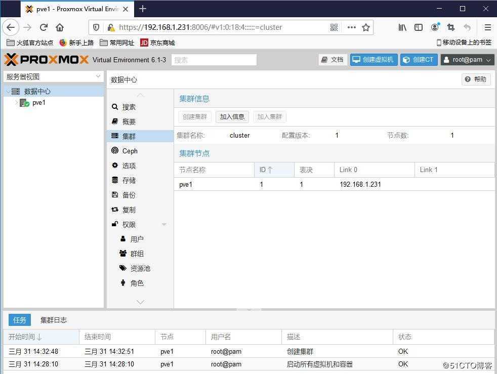Collapse the 数据中心 tree node arrow
Screen dimensions: 497x374
click(x=8, y=91)
